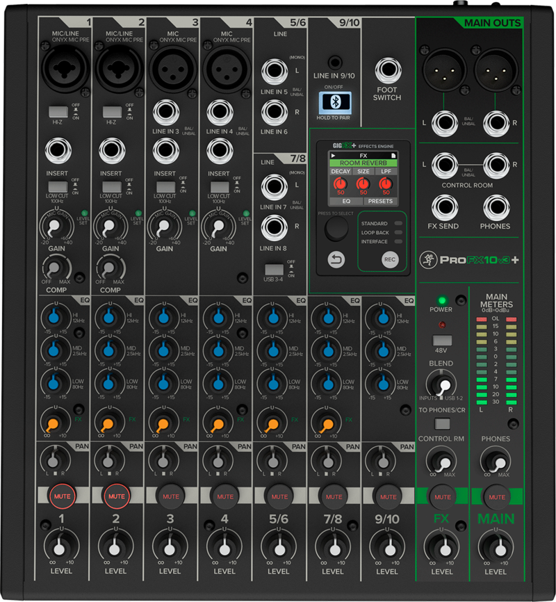Select the PRESETS tab on effects display
This screenshot has height=602, width=556.
pyautogui.click(x=380, y=201)
